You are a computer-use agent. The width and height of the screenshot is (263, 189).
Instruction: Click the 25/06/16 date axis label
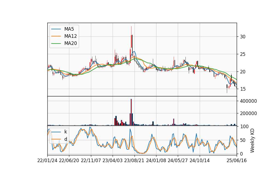237,161
